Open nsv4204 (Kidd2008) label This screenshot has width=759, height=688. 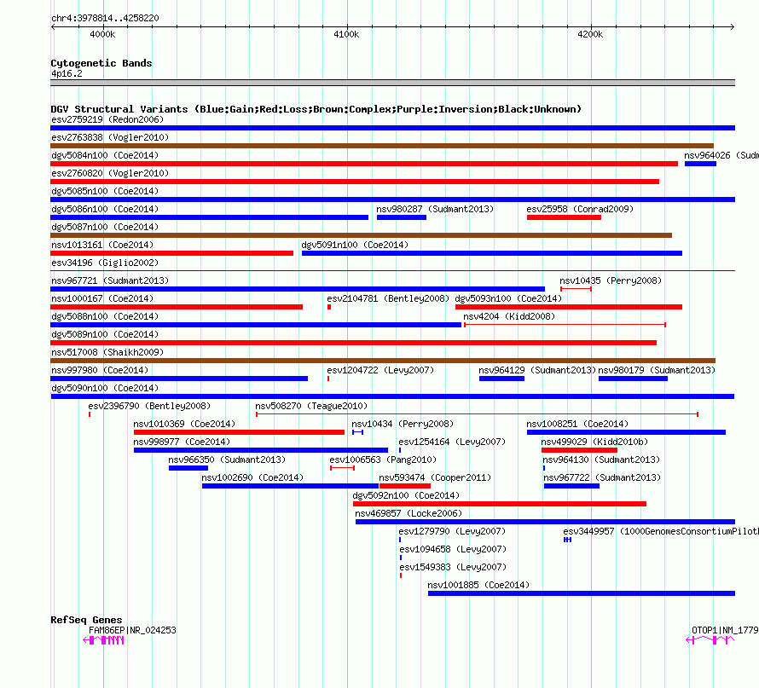(x=509, y=316)
